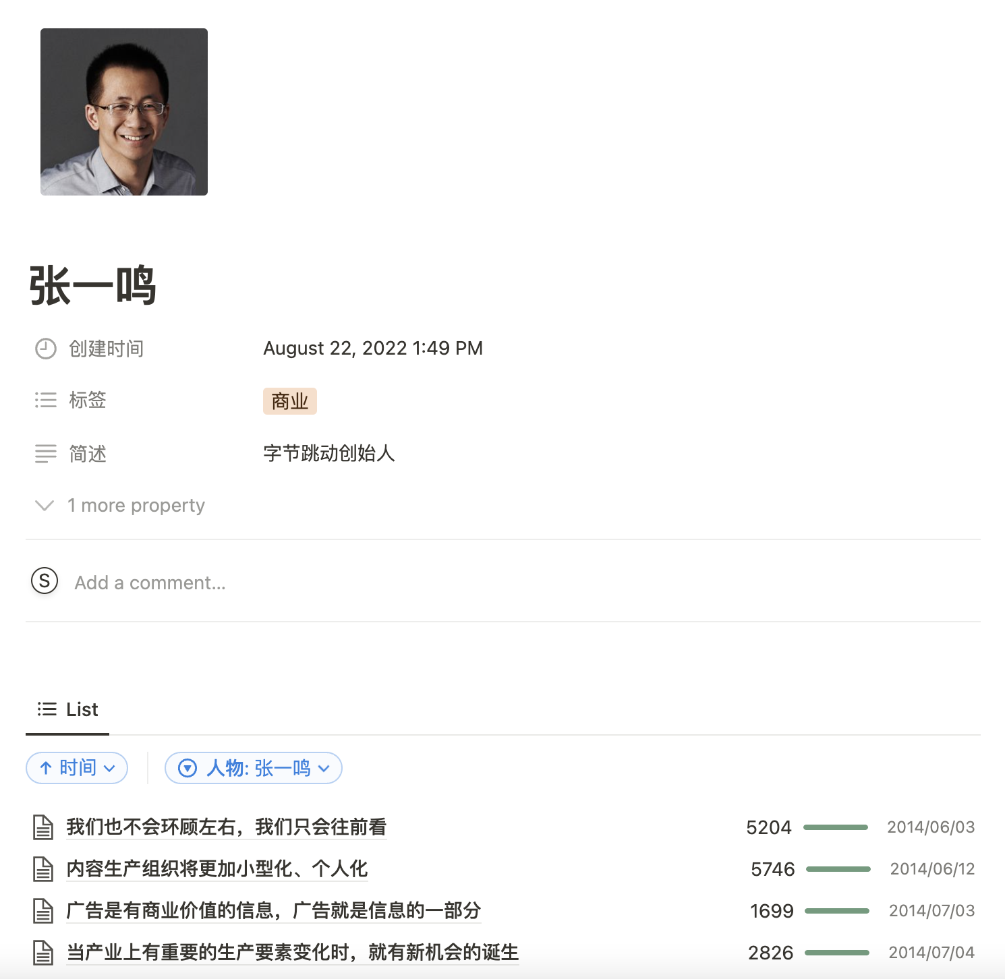Click the S user avatar in comments
Image resolution: width=1005 pixels, height=979 pixels.
(45, 581)
